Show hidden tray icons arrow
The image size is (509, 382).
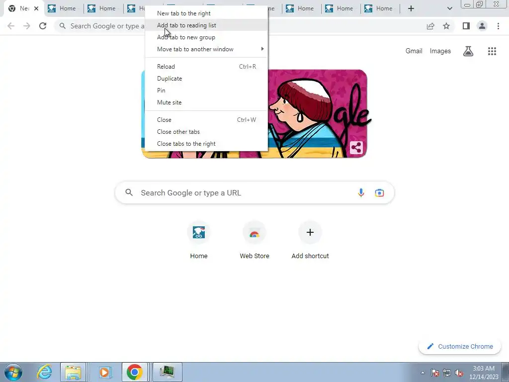click(423, 373)
